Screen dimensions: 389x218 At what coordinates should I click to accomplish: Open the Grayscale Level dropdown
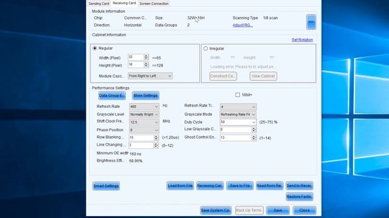pyautogui.click(x=144, y=114)
